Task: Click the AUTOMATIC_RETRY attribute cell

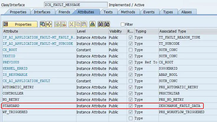Action: (39, 87)
